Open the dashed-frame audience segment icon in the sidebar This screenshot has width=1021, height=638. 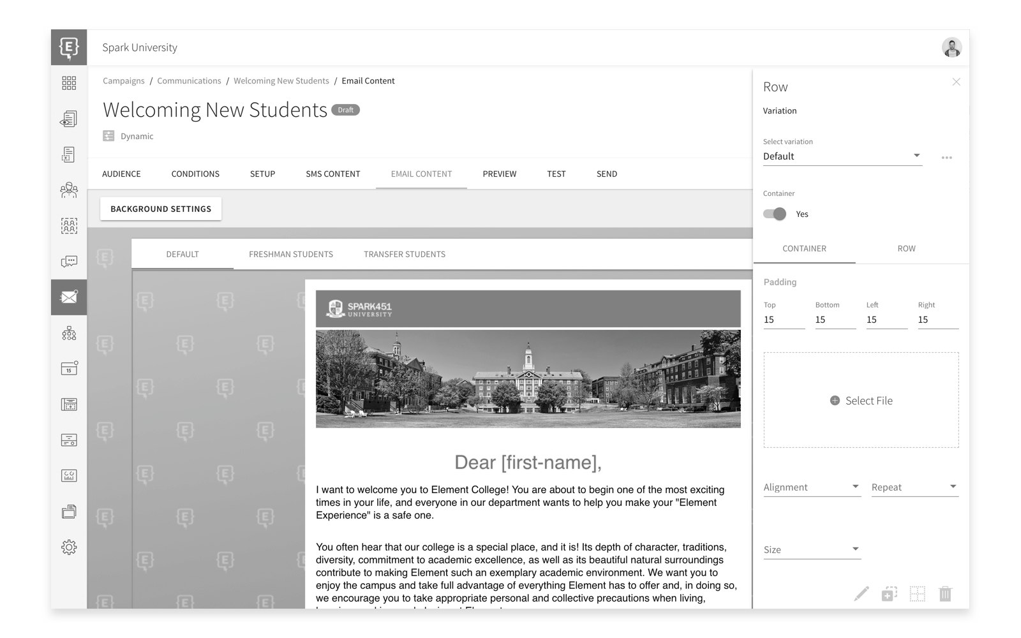coord(69,226)
